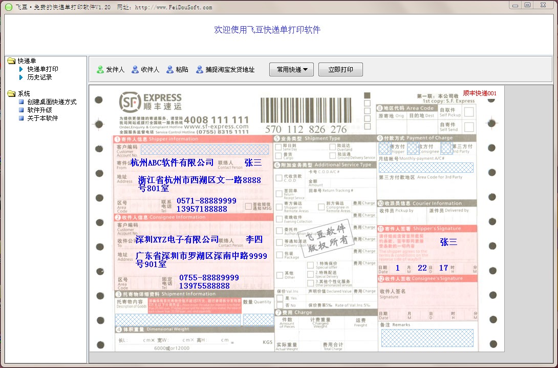
Task: Click the 收件人 recipient person icon
Action: point(135,70)
